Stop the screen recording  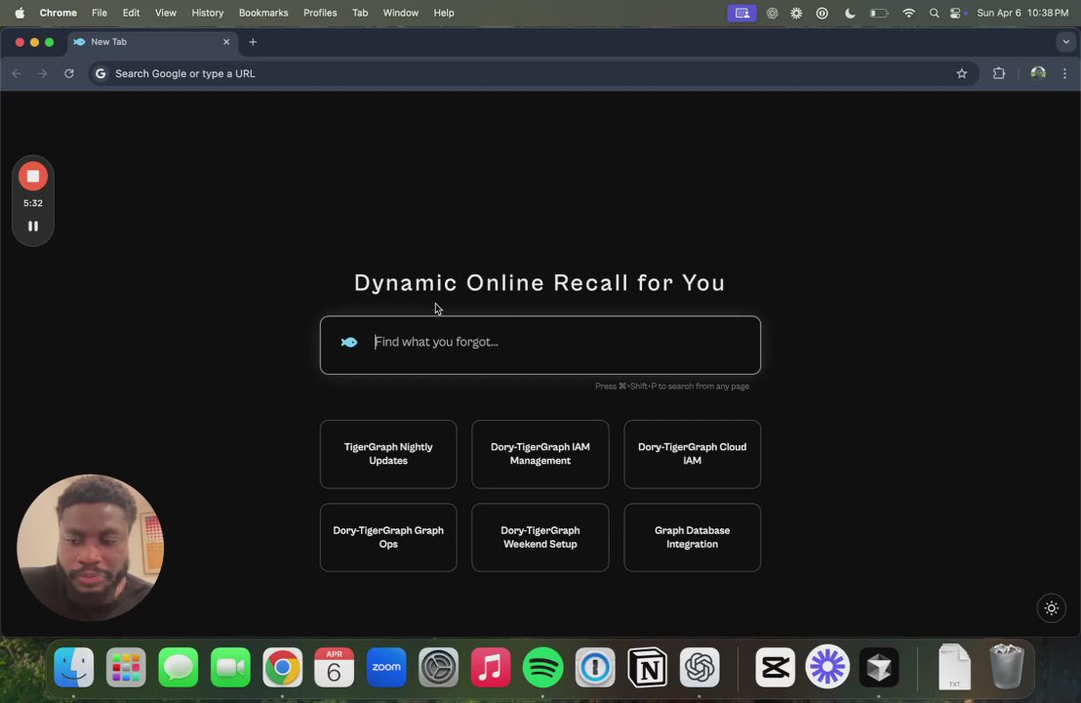tap(32, 176)
